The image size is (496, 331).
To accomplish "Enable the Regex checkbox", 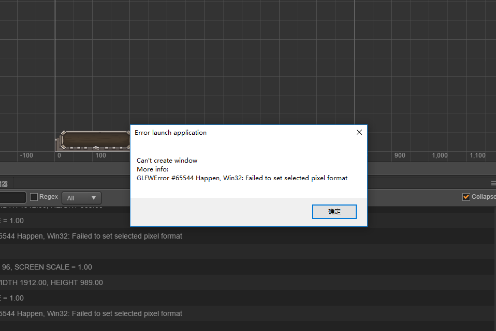I will click(x=34, y=197).
